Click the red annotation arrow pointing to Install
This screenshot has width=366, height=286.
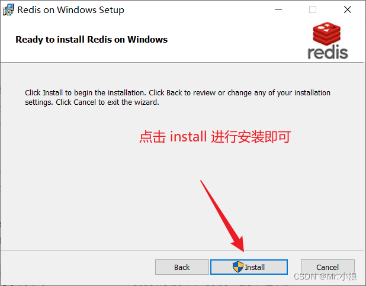tap(223, 216)
